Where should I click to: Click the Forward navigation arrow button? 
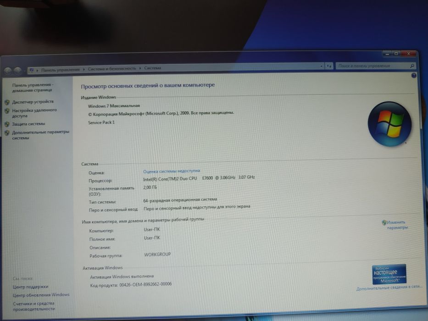coord(18,71)
